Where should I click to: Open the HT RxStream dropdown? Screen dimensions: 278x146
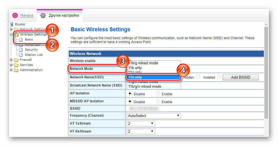pos(141,132)
